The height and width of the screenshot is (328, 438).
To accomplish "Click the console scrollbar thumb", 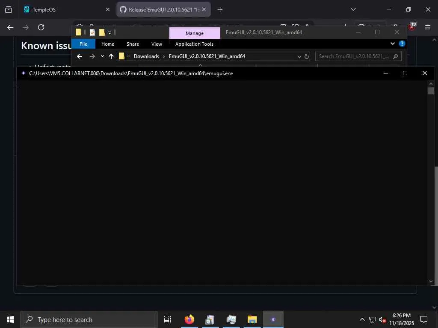I will click(431, 91).
